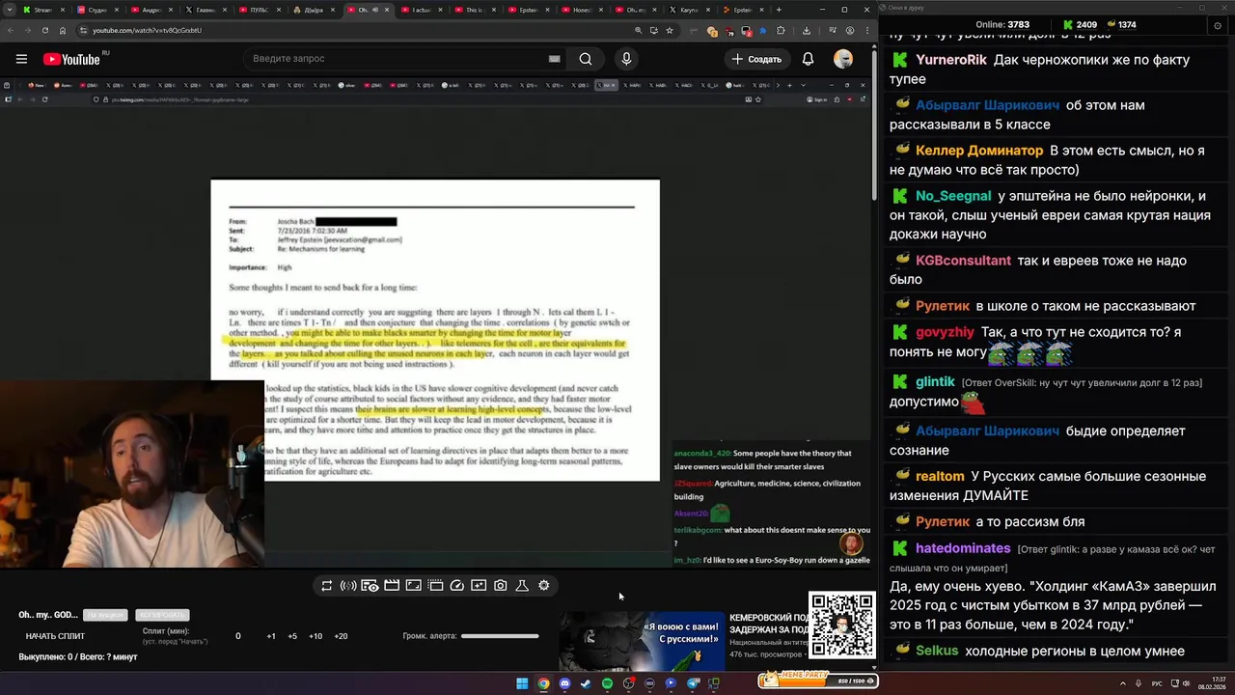
Task: Go back with browser back arrow
Action: coord(11,30)
